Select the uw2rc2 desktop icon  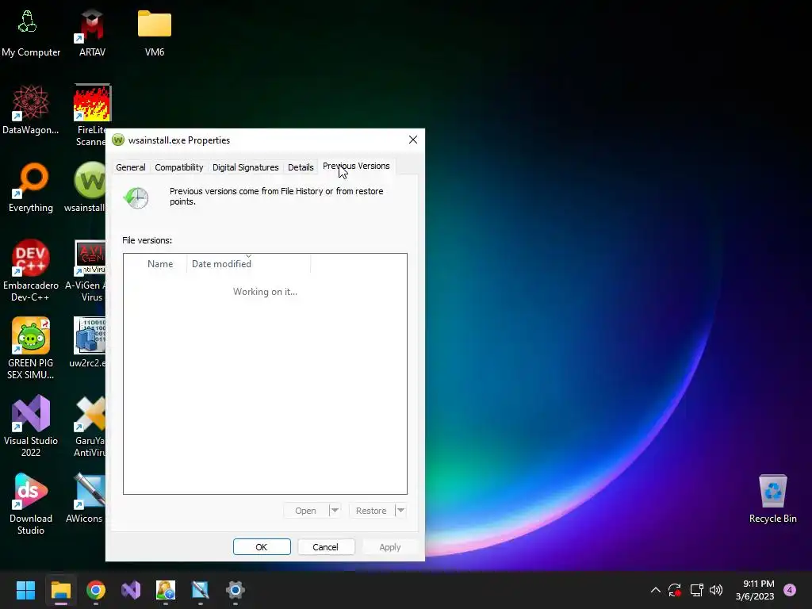tap(88, 343)
